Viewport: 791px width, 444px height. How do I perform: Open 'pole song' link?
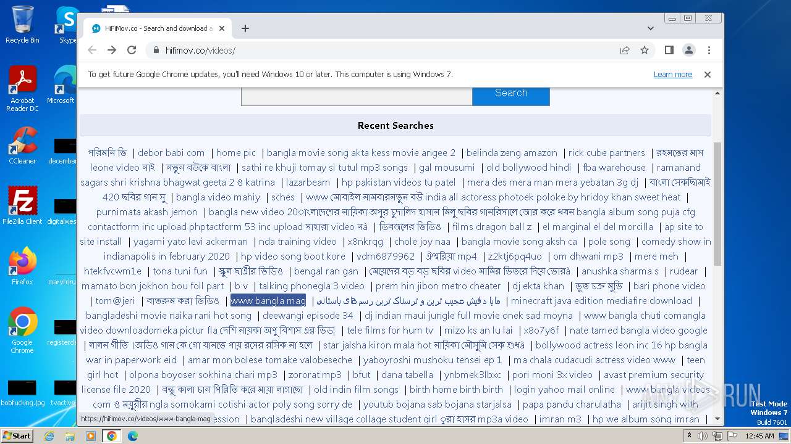(609, 242)
